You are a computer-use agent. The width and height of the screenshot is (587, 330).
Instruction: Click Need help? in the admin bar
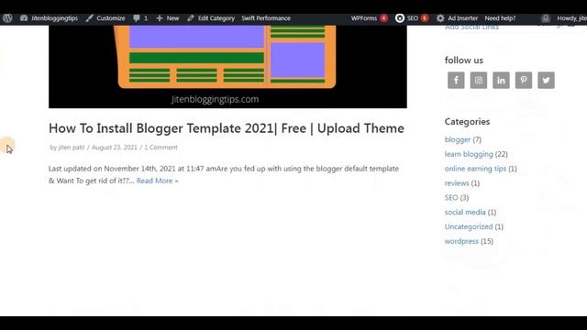(500, 18)
